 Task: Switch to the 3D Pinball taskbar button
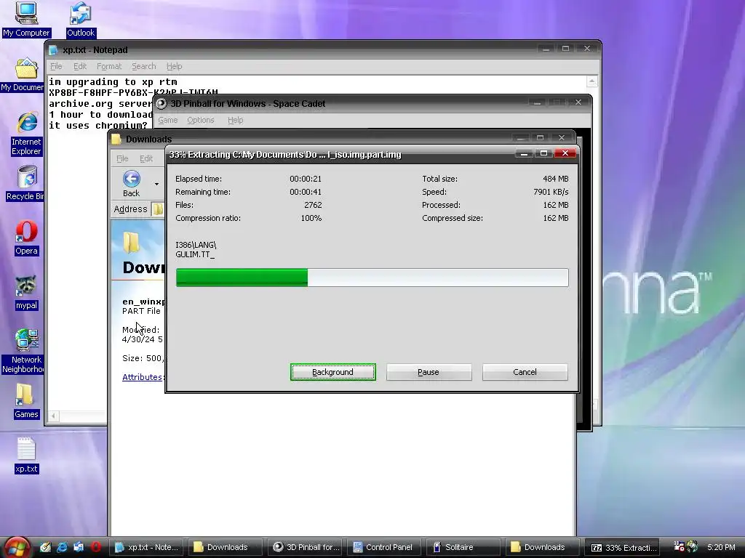(306, 547)
